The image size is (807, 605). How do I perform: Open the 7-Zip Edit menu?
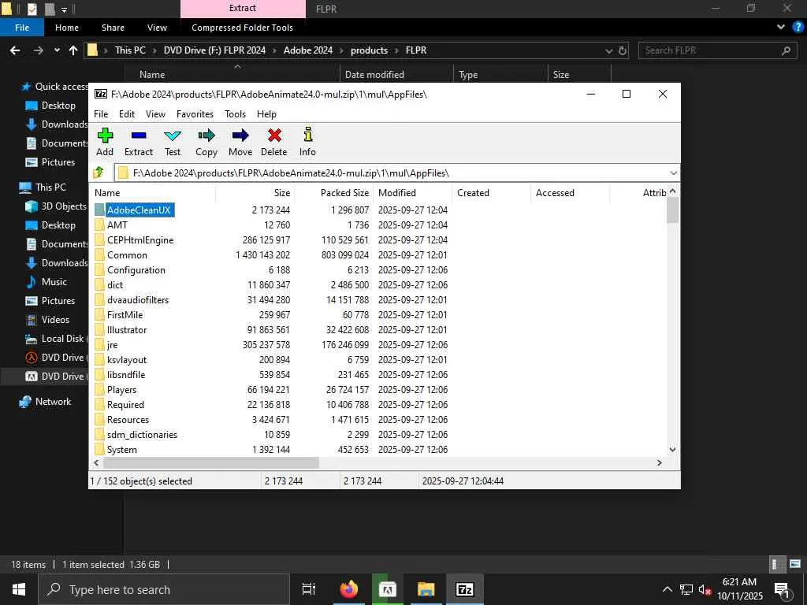coord(127,114)
